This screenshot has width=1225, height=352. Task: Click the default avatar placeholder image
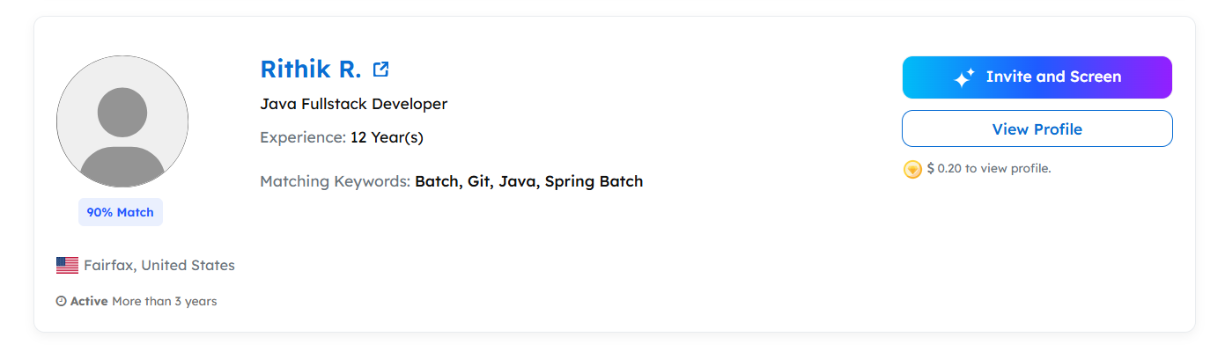(122, 121)
